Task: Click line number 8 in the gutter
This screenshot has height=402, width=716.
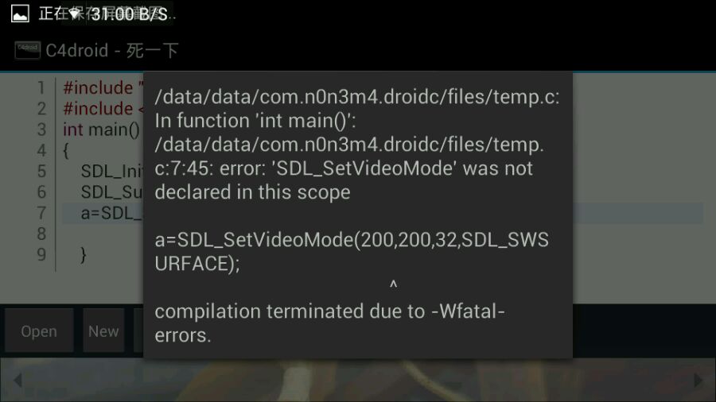Action: pos(41,234)
